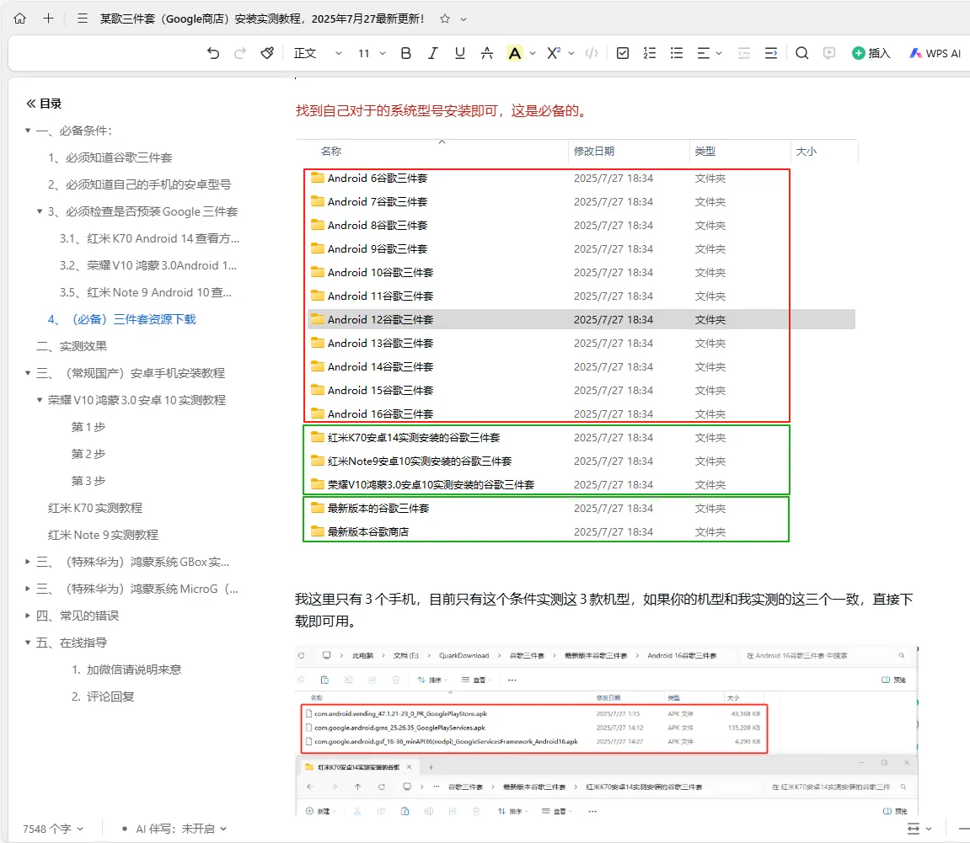Collapse the 一、必备条件 outline section
This screenshot has height=843, width=970.
tap(28, 131)
